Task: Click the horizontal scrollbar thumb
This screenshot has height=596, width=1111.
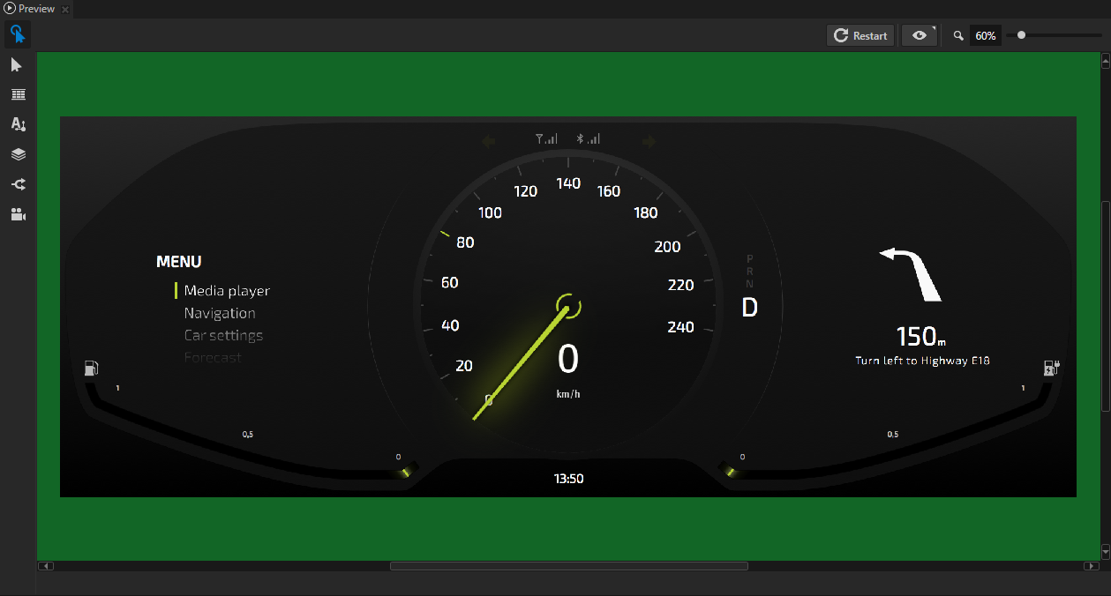Action: (568, 566)
